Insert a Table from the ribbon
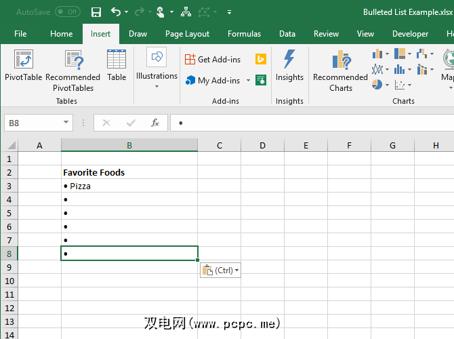Image resolution: width=454 pixels, height=339 pixels. (x=117, y=61)
